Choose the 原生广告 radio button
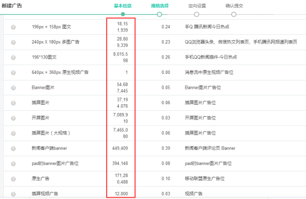Image resolution: width=306 pixels, height=199 pixels. click(x=13, y=179)
